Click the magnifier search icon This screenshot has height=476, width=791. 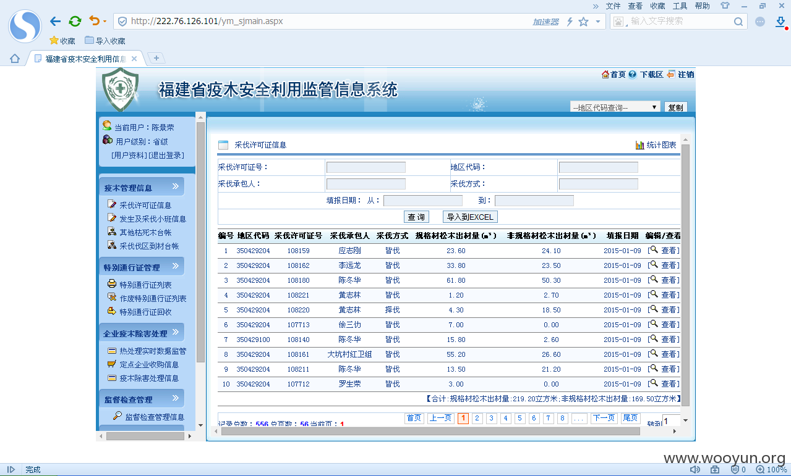click(738, 22)
